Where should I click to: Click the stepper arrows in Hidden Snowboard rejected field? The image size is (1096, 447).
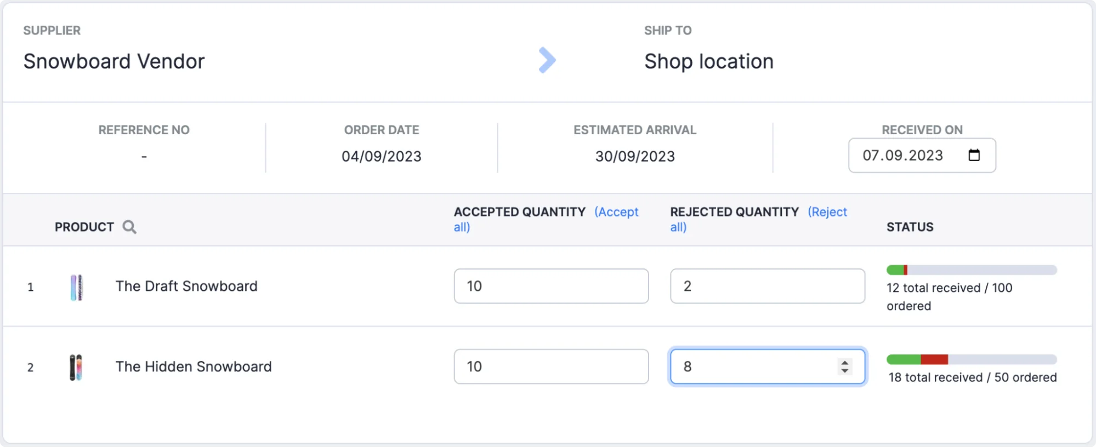tap(845, 366)
